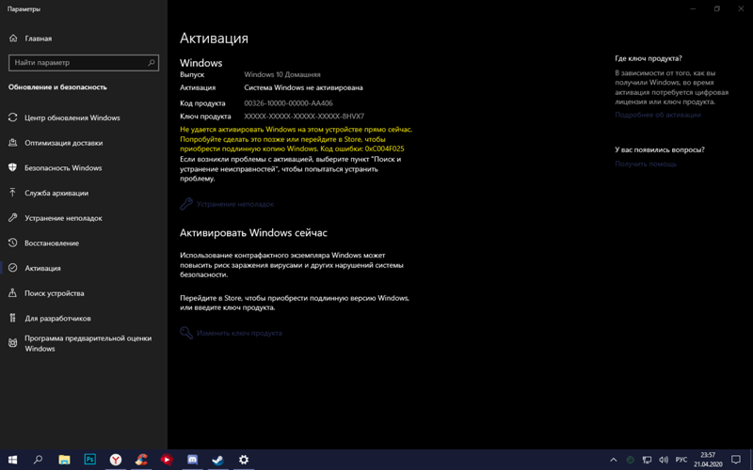Click the cat face icon of Insider program
Viewport: 753px width, 470px height.
(x=13, y=343)
